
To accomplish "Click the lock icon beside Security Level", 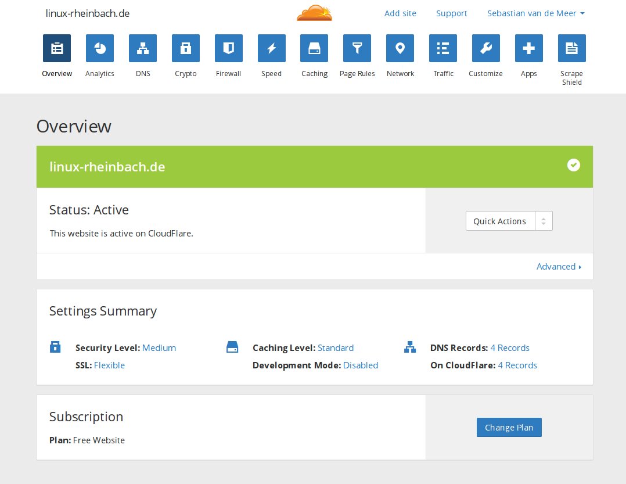I will click(55, 347).
